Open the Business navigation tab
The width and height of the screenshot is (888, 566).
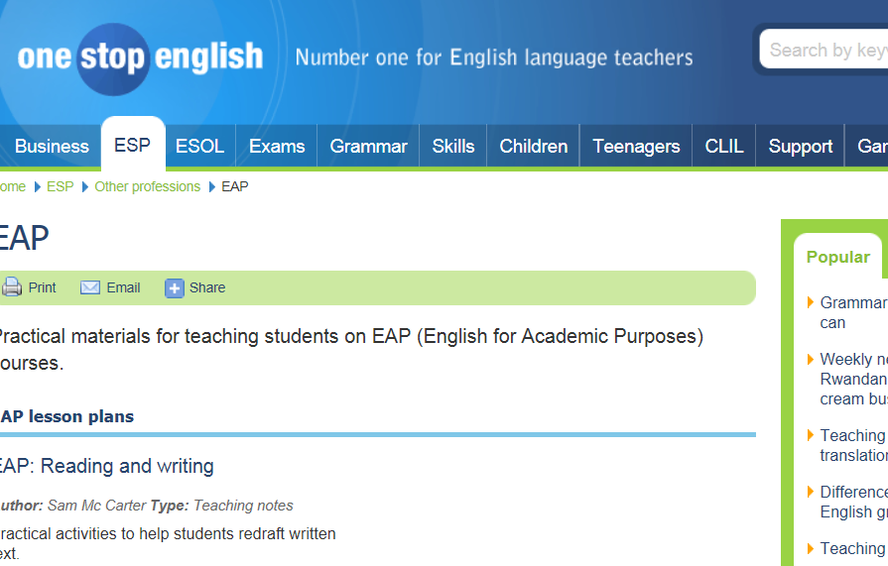[x=52, y=147]
